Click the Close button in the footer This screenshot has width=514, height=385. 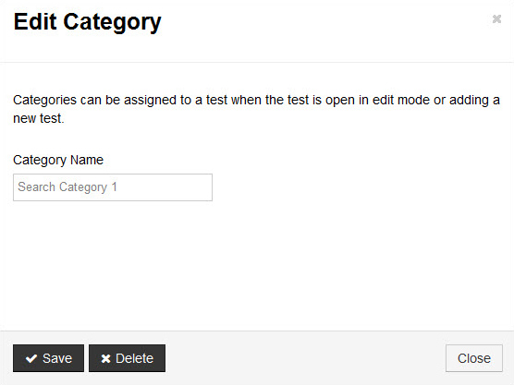coord(474,358)
